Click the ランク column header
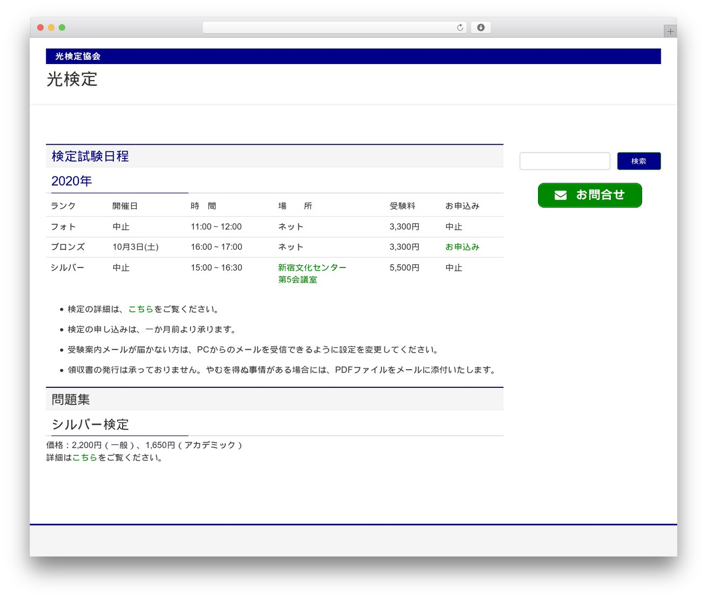Image resolution: width=707 pixels, height=599 pixels. pyautogui.click(x=63, y=206)
